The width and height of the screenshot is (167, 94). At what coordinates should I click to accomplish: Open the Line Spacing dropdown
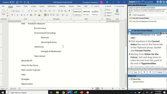pyautogui.click(x=58, y=15)
